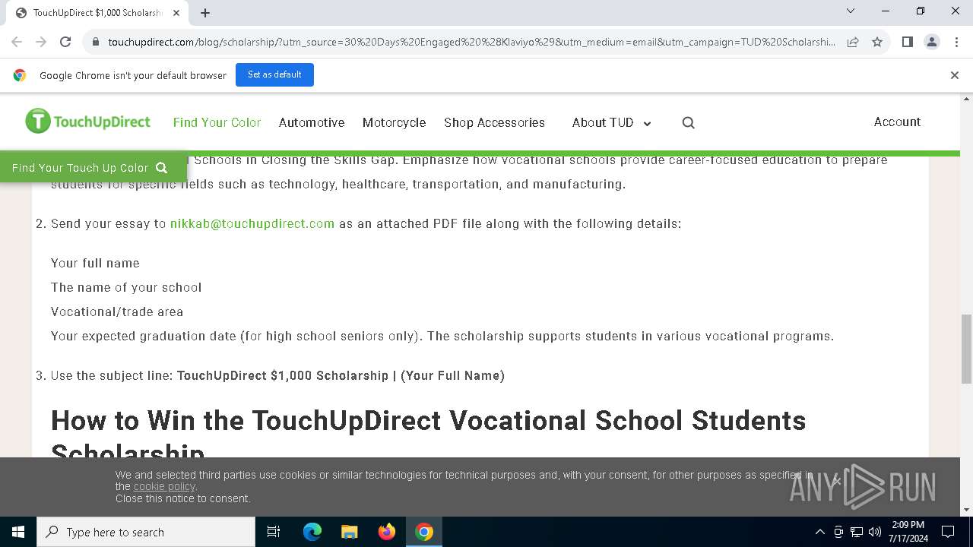Open the site search magnifier icon

(689, 122)
